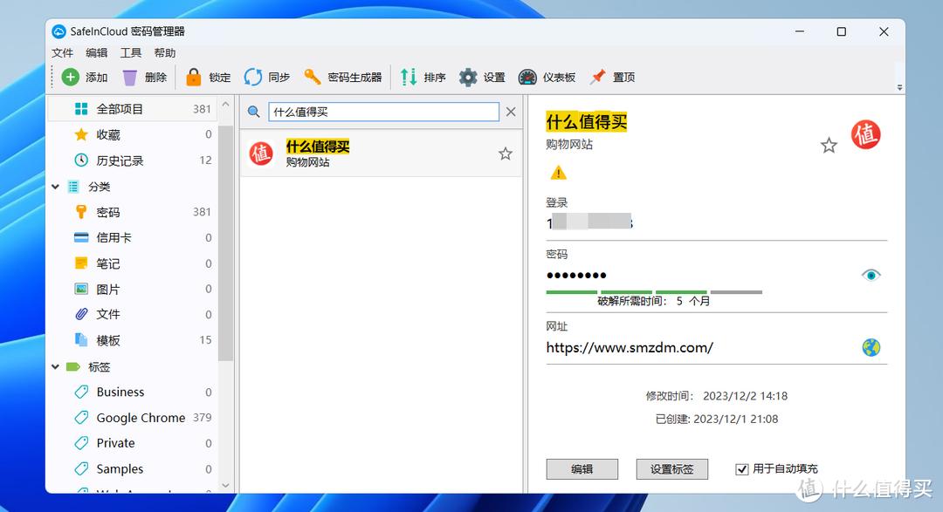Open the 工具 menu

click(x=131, y=53)
